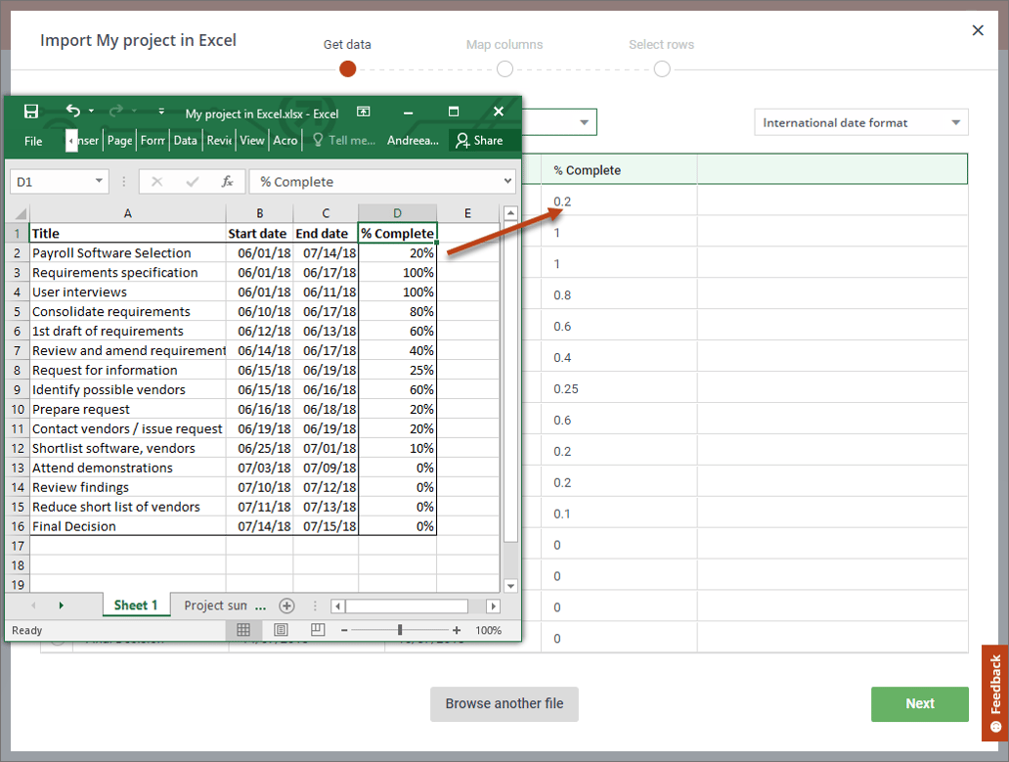This screenshot has width=1009, height=762.
Task: Add a new sheet with the plus icon
Action: [x=286, y=605]
